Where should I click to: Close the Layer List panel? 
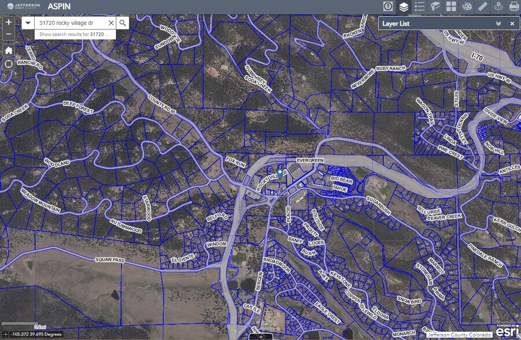(x=512, y=24)
